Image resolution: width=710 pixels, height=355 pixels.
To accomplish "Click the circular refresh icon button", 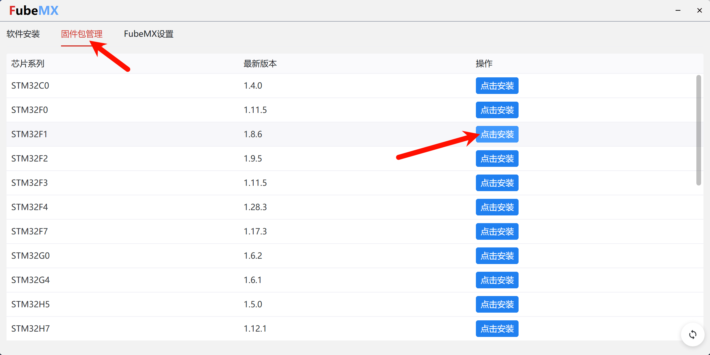I will (x=693, y=335).
